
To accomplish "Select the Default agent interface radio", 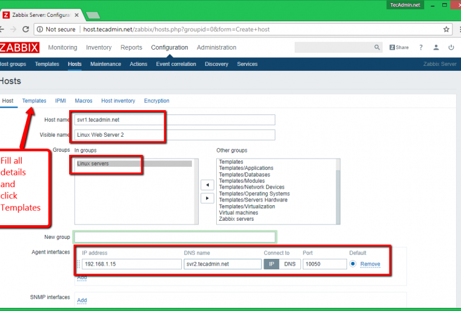I will pos(353,264).
